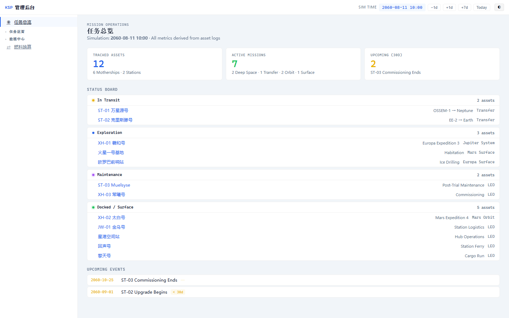Click the 燃料换算 swap arrows icon

tap(8, 47)
